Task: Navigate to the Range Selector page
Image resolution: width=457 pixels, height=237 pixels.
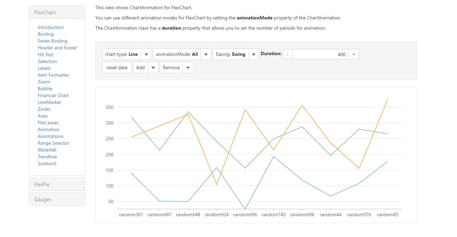Action: (x=53, y=143)
